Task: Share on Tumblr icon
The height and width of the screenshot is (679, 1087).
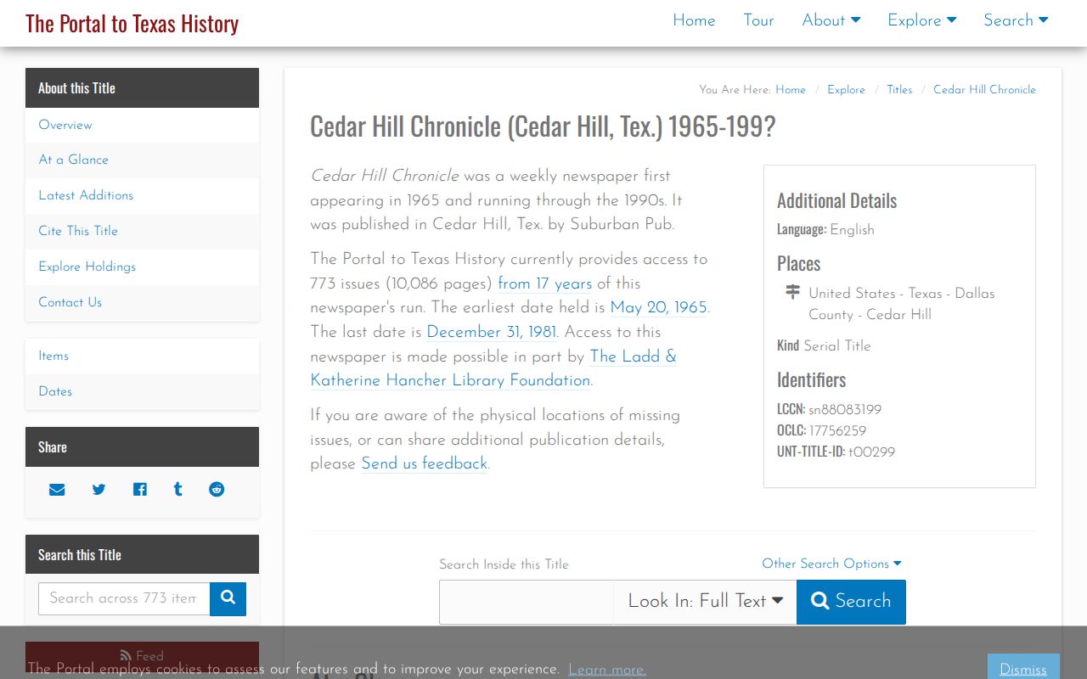Action: (x=177, y=490)
